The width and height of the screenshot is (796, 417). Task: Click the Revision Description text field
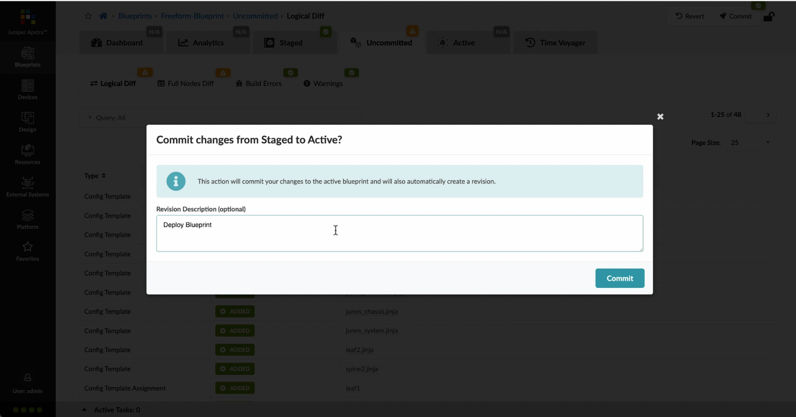(x=400, y=233)
